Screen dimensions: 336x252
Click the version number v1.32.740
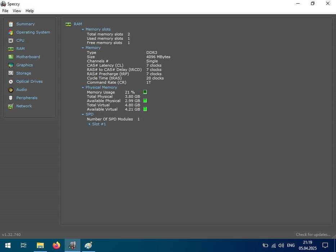point(12,234)
